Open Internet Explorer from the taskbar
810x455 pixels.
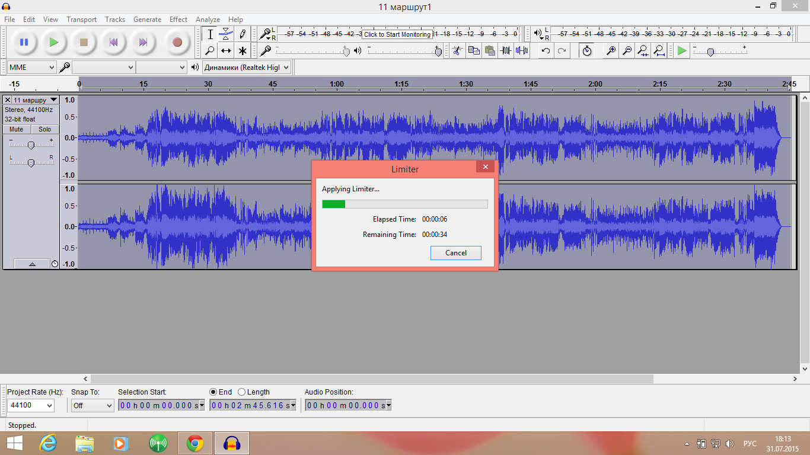click(x=48, y=443)
